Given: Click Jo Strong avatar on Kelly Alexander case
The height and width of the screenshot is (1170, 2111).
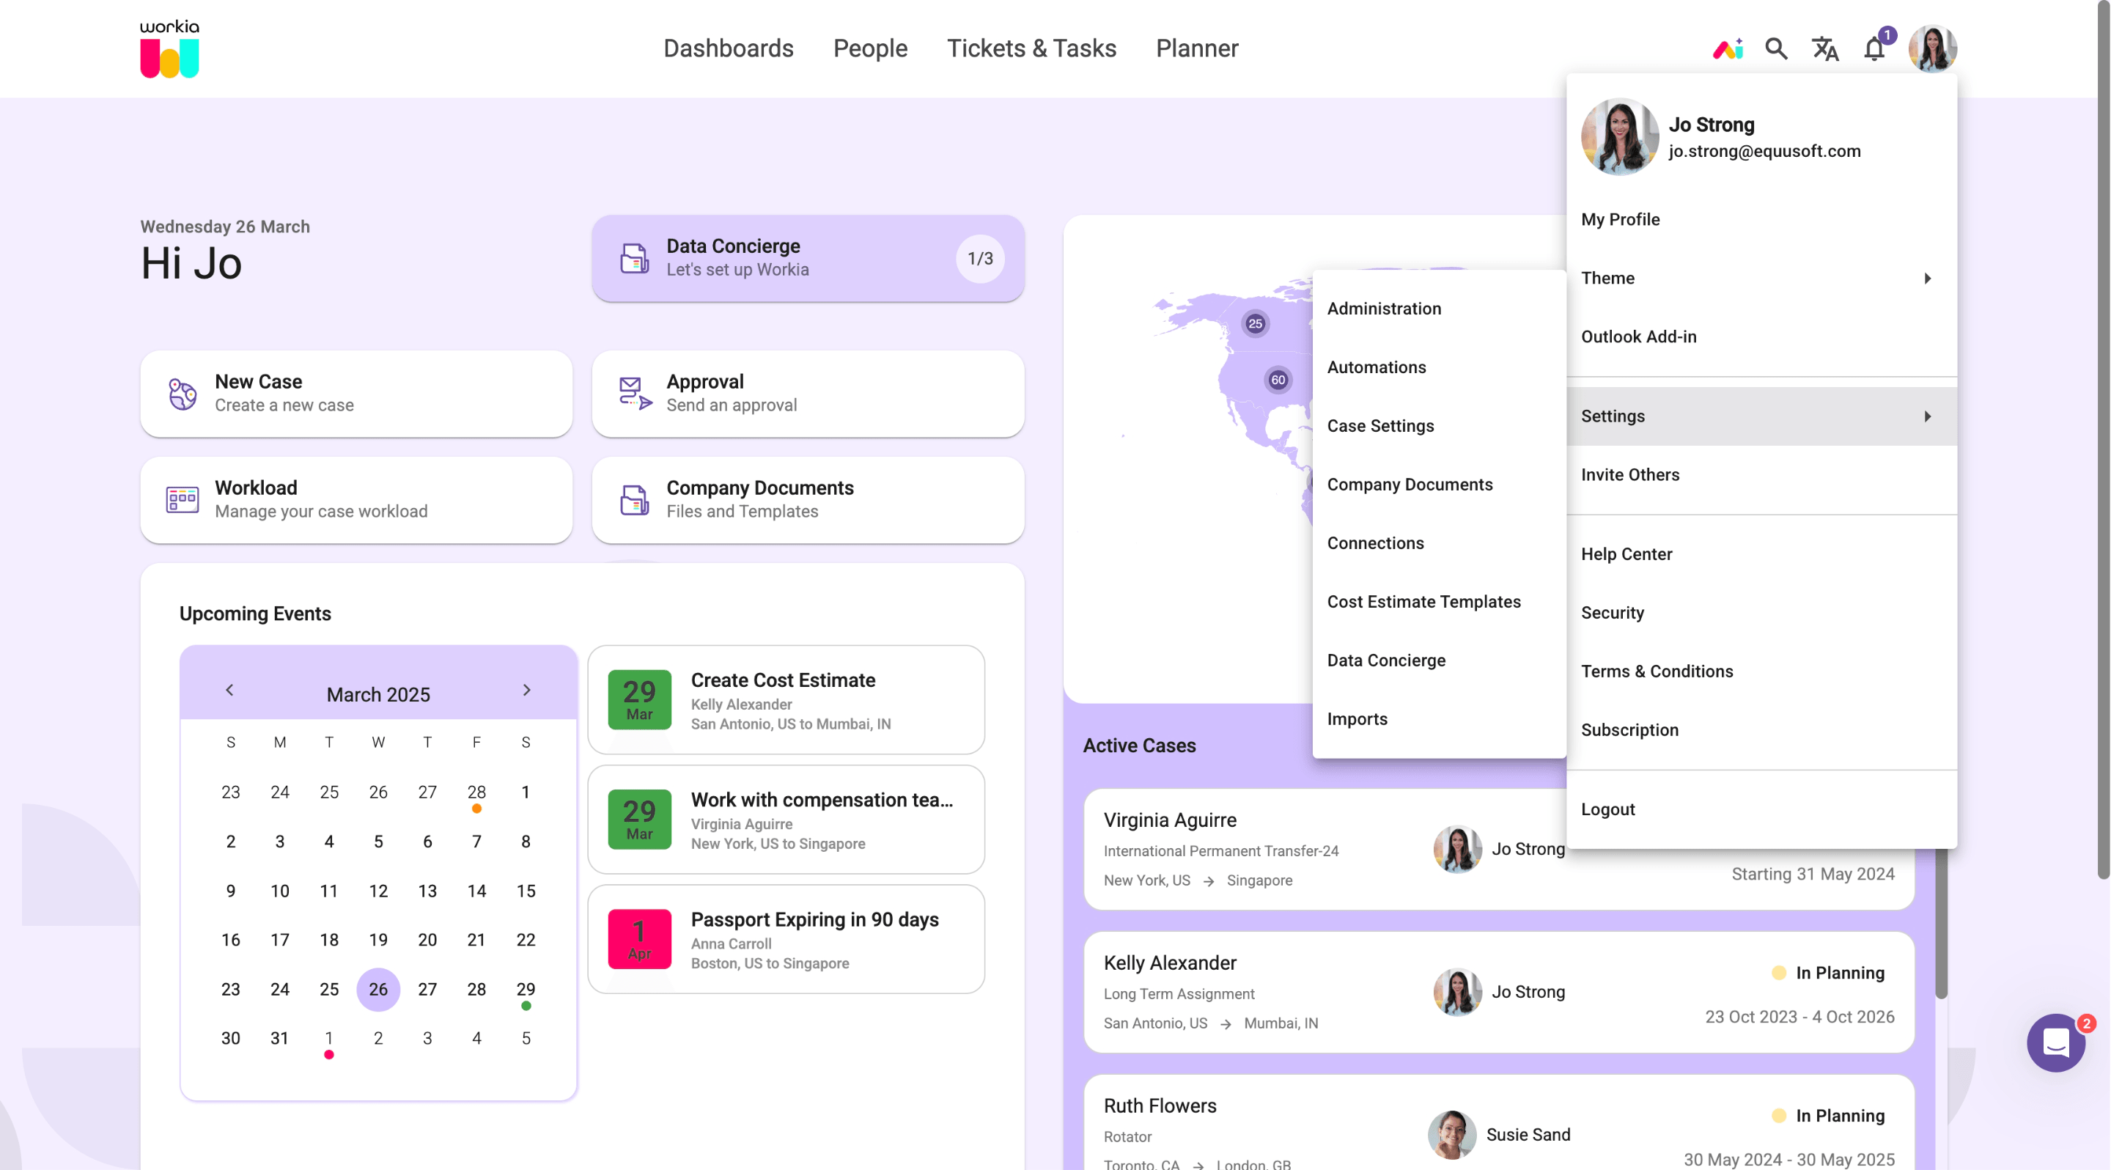Looking at the screenshot, I should (1457, 992).
